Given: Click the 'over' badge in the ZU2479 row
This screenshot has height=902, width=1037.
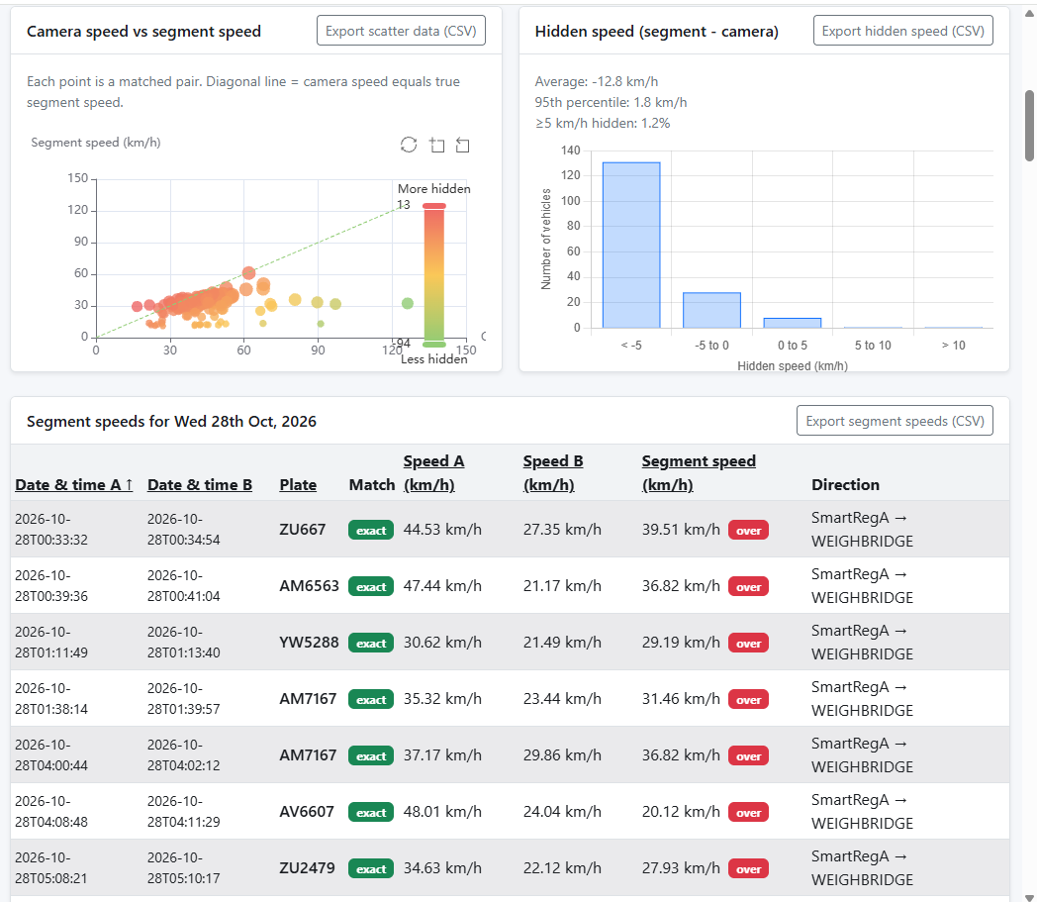Looking at the screenshot, I should point(749,868).
